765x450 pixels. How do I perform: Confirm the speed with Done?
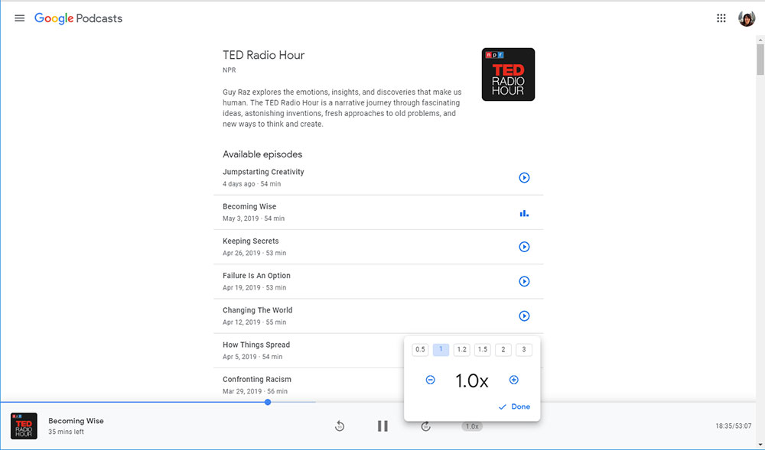click(x=514, y=406)
